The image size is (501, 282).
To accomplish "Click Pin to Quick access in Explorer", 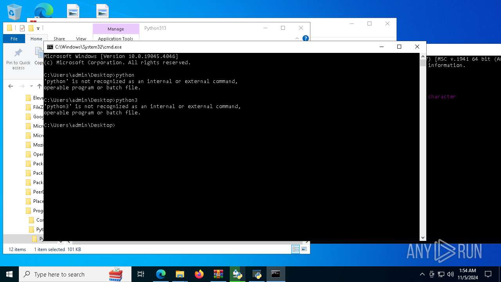I will [18, 59].
